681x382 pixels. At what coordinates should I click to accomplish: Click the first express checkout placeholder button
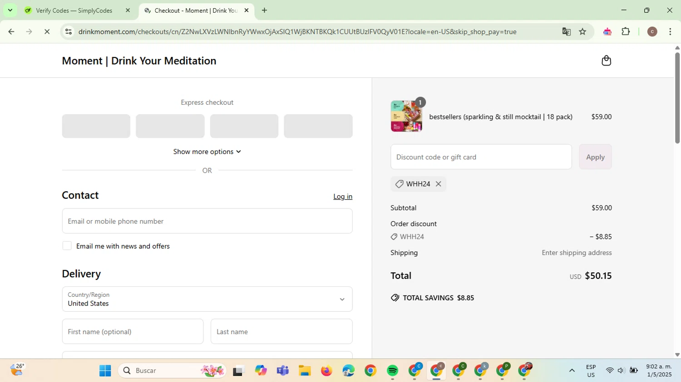(x=96, y=126)
